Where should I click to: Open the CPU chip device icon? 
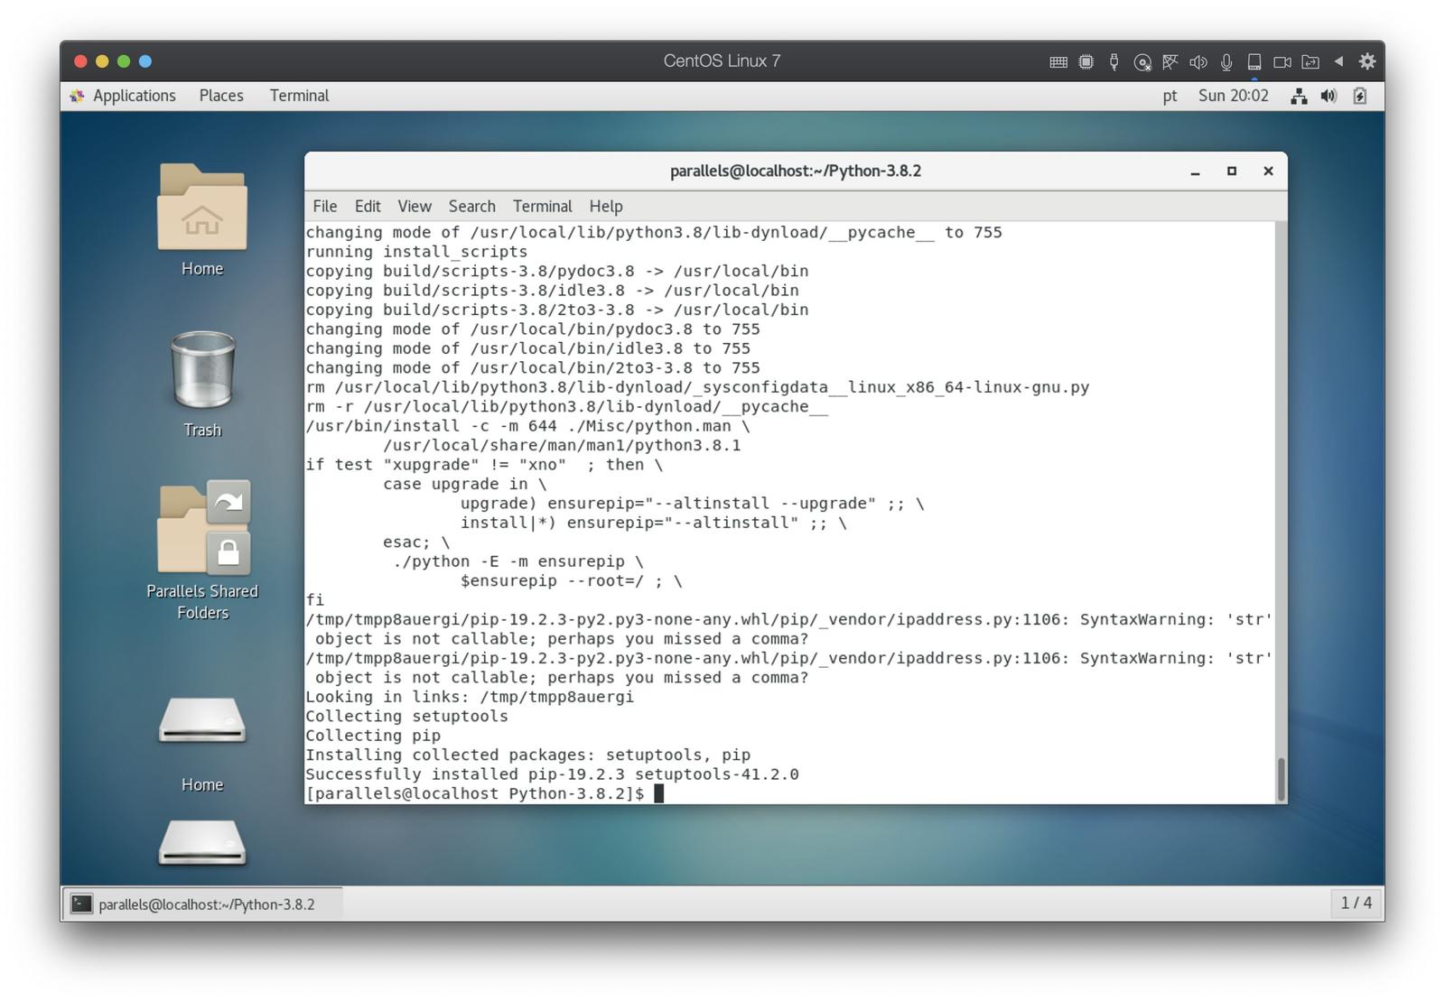[x=1086, y=62]
